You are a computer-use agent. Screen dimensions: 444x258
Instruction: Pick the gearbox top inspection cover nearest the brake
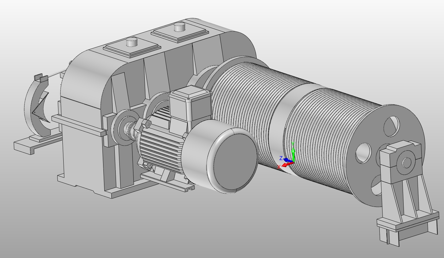tap(132, 47)
